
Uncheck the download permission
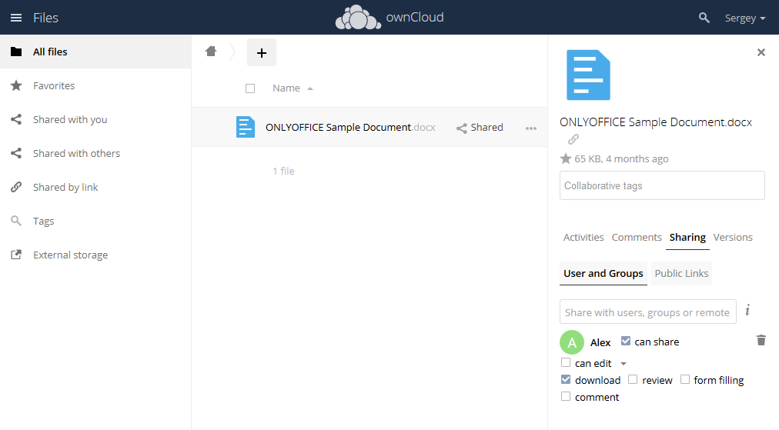coord(565,379)
